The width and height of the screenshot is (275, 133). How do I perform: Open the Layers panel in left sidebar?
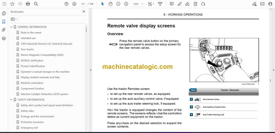coord(4,38)
